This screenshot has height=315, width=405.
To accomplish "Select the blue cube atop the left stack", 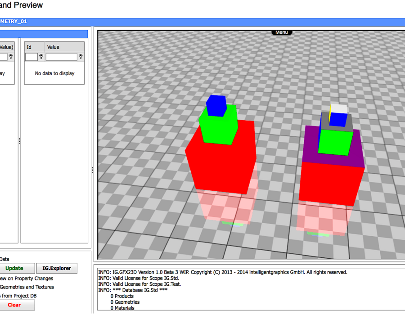I will tap(216, 105).
